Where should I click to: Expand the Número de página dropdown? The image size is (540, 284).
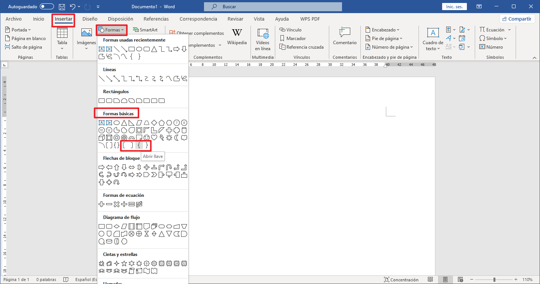pyautogui.click(x=389, y=47)
